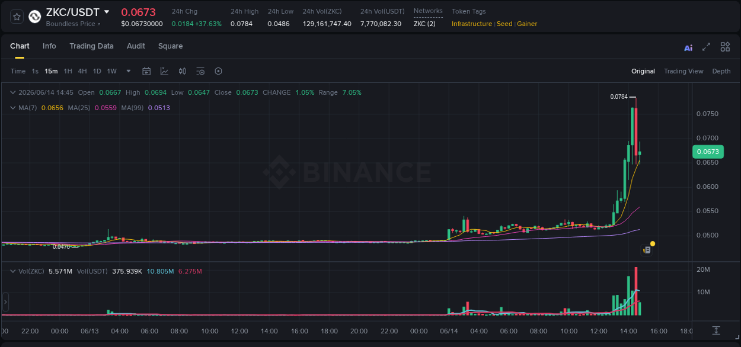Select the 1H interval
The width and height of the screenshot is (741, 347).
tap(68, 71)
